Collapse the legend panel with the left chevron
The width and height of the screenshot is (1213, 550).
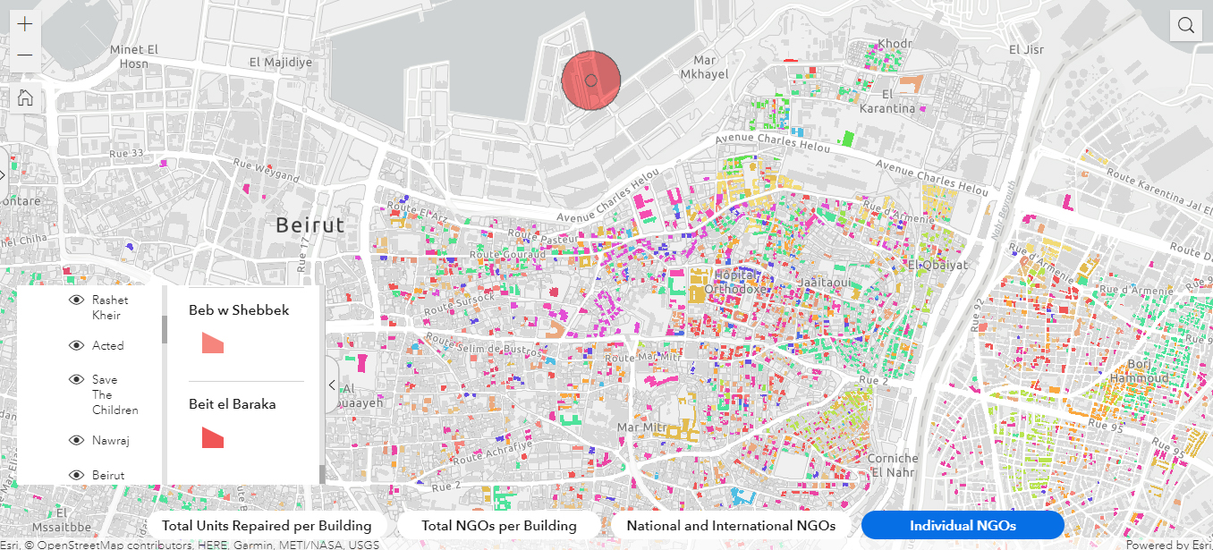332,385
